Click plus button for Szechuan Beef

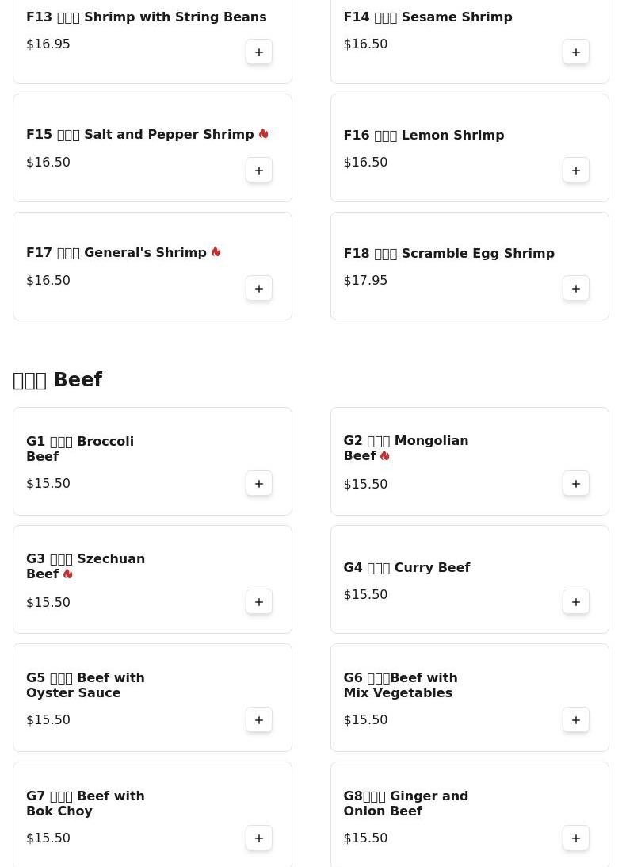pyautogui.click(x=259, y=602)
